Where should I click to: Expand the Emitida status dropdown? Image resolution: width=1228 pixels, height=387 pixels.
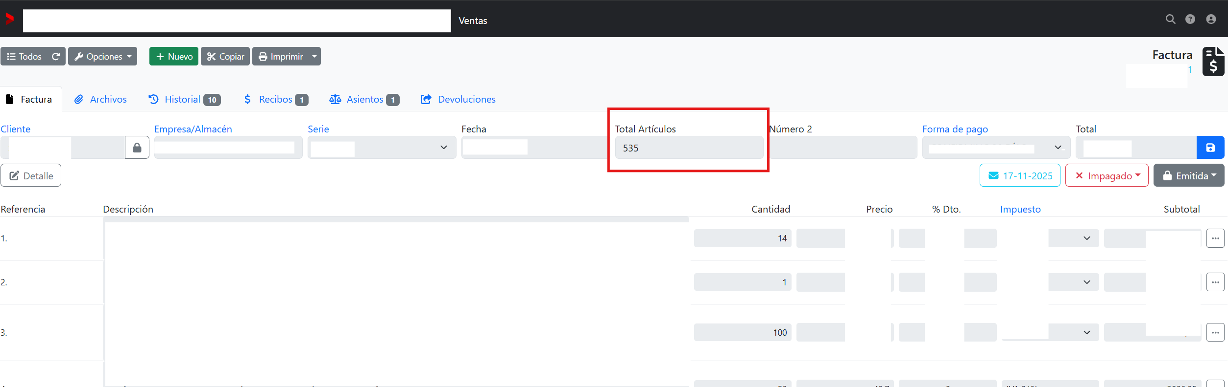pos(1188,175)
